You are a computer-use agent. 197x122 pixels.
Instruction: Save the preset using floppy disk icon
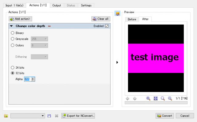49,116
